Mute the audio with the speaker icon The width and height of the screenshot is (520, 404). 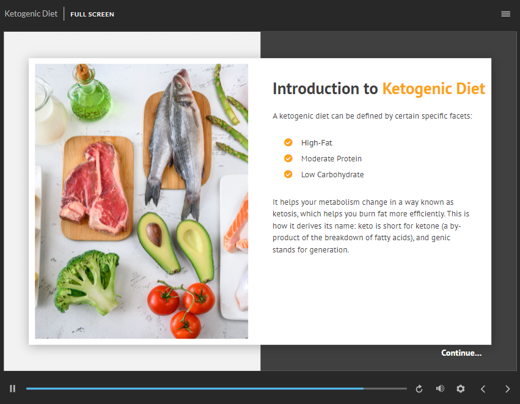[440, 388]
